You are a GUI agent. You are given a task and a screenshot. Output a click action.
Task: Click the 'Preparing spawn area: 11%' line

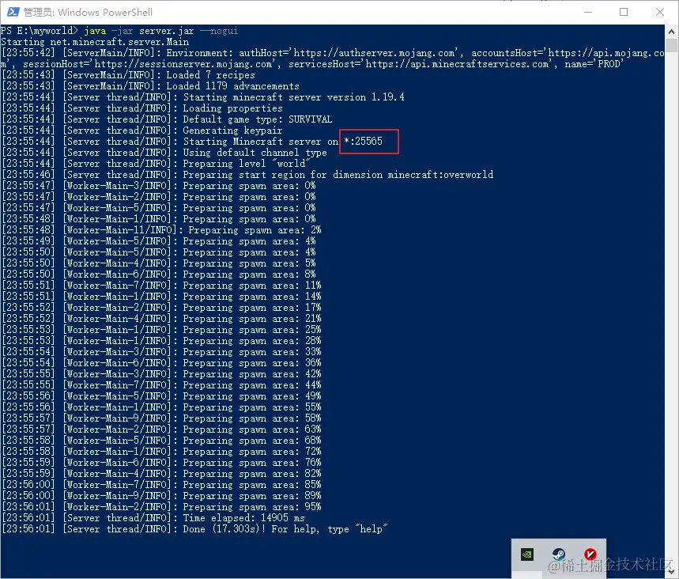pos(161,286)
